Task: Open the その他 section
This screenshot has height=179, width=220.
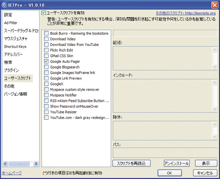Action: pyautogui.click(x=9, y=86)
